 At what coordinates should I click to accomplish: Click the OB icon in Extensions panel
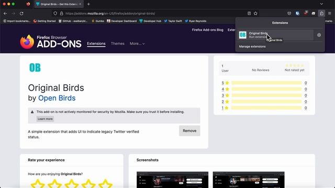point(243,35)
